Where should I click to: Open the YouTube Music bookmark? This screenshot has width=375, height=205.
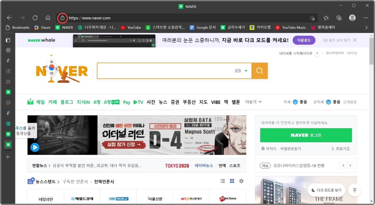[x=290, y=27]
